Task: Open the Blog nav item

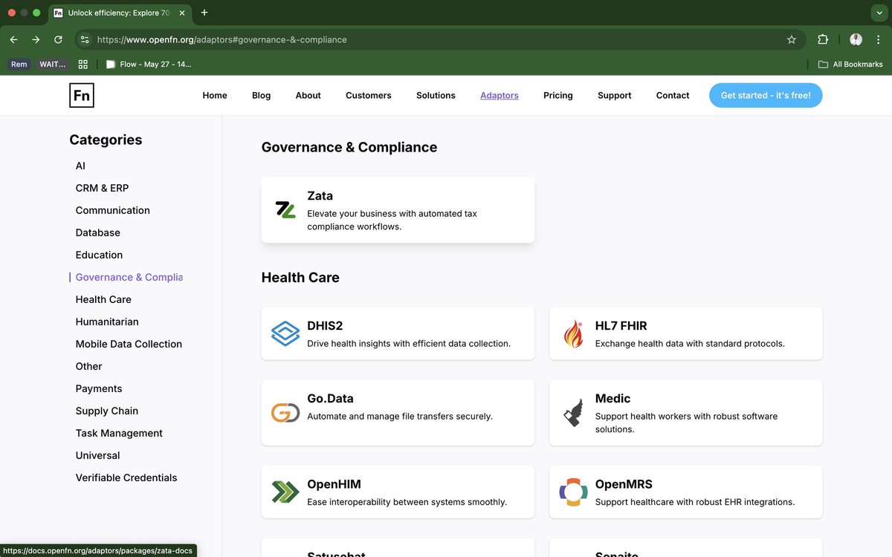Action: coord(261,95)
